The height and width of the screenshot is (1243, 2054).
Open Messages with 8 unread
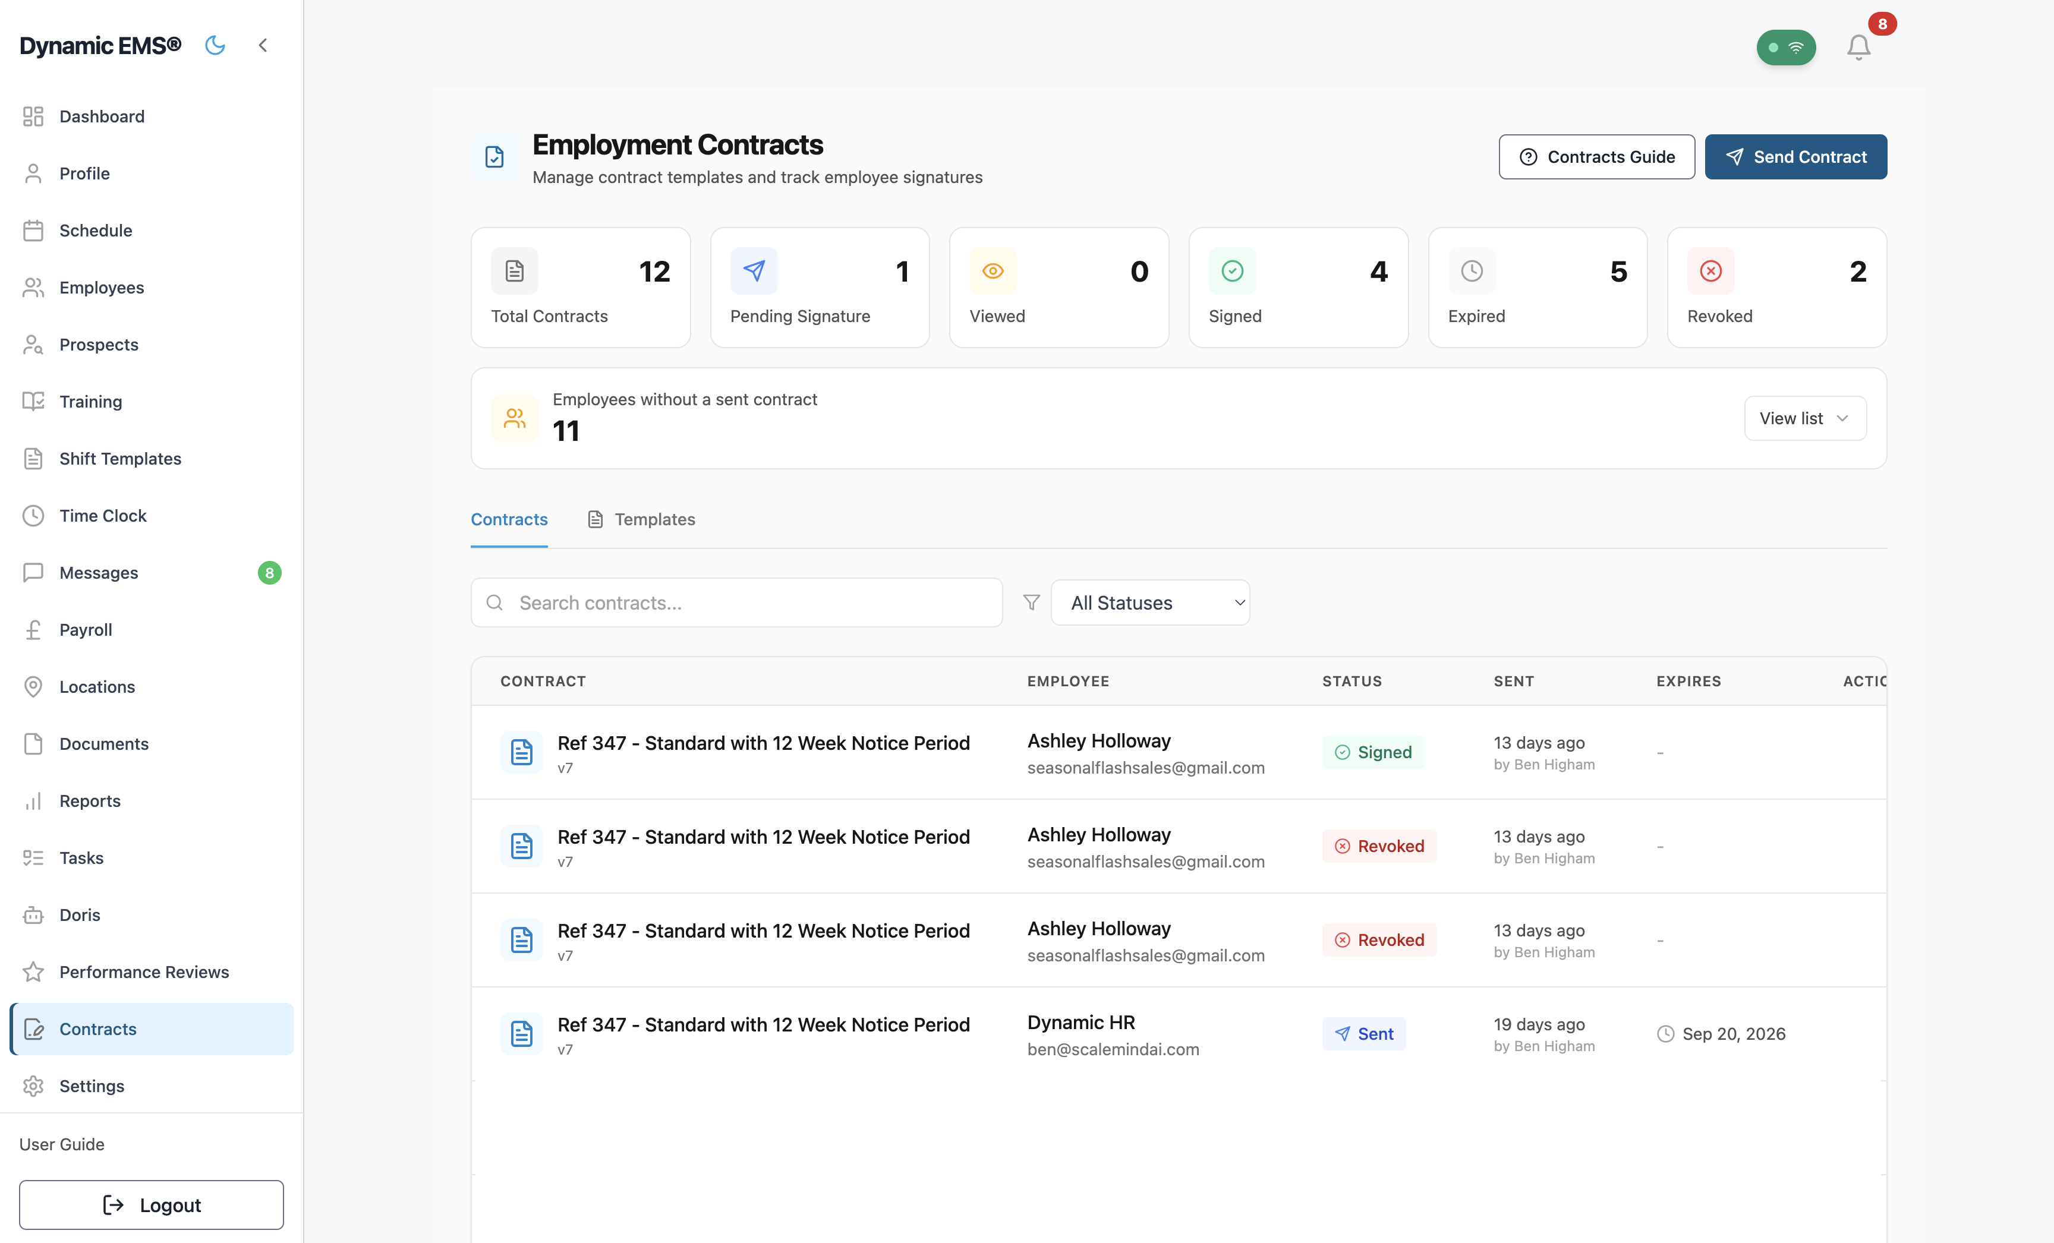click(151, 573)
